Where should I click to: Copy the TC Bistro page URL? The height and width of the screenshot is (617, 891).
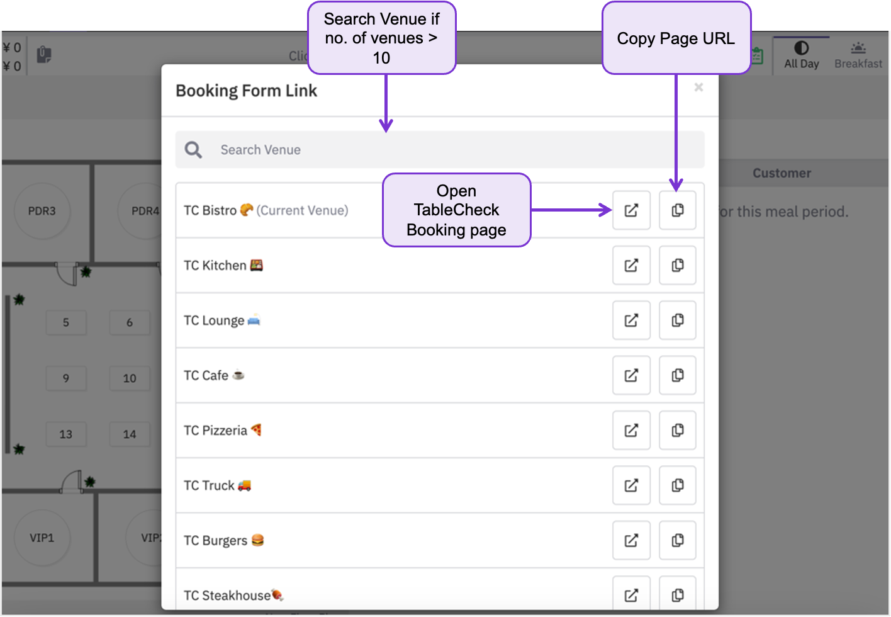pos(678,210)
